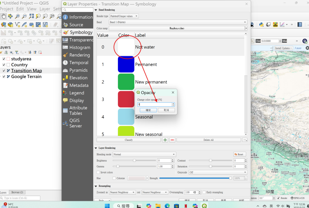Open Band 1 (Palette) dropdown
Screen dimensions: 309x208
[x=178, y=22]
